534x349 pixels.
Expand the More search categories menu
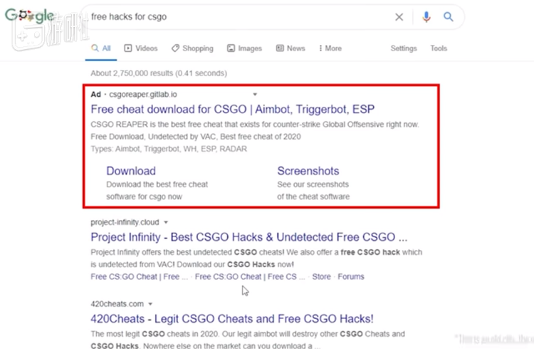(x=329, y=48)
